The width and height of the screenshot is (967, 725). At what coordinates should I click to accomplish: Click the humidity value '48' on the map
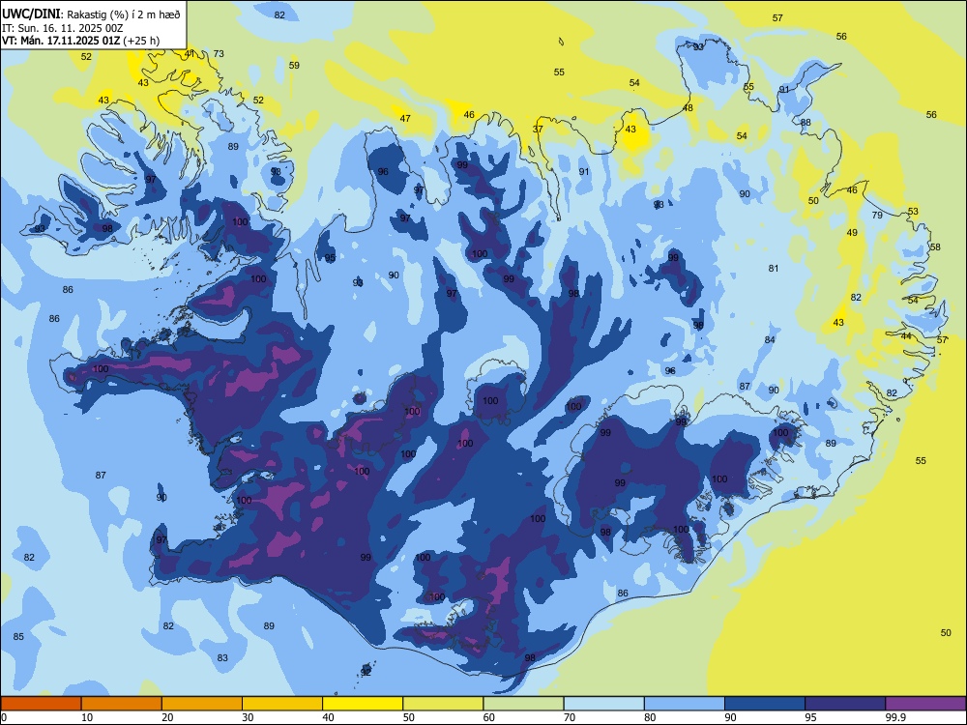click(x=688, y=108)
